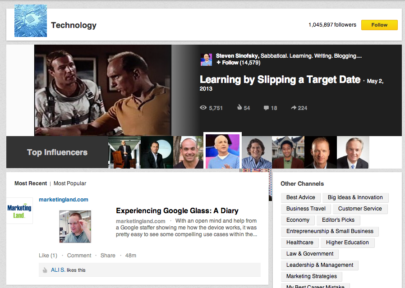Share the Google Glass post
This screenshot has width=405, height=288.
point(108,256)
